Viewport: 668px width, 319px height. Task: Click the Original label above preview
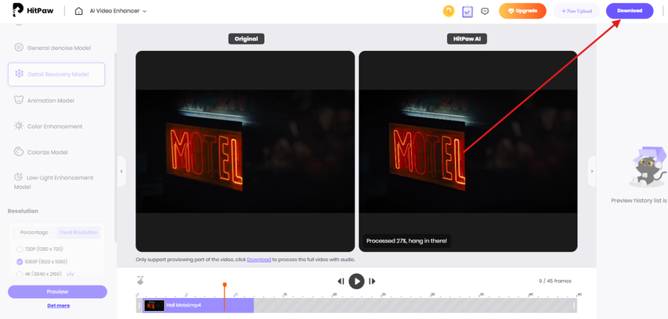click(x=246, y=39)
